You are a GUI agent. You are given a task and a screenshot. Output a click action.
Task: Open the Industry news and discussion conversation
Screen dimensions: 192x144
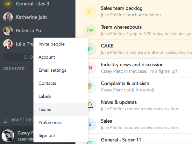pos(140,68)
